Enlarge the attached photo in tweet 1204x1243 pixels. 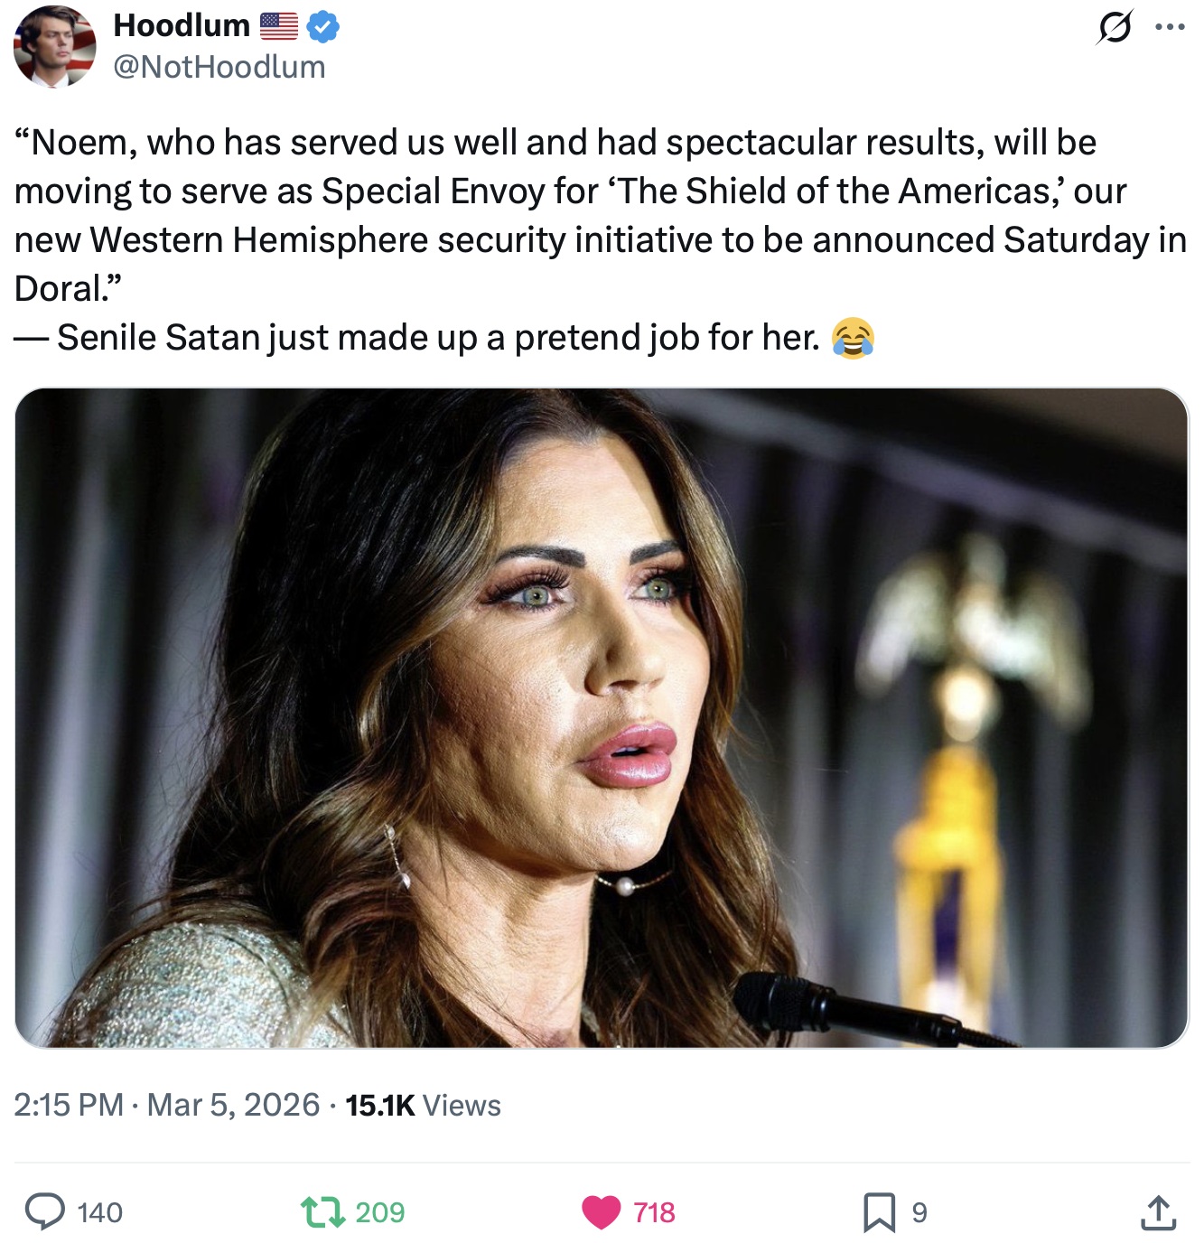click(602, 717)
